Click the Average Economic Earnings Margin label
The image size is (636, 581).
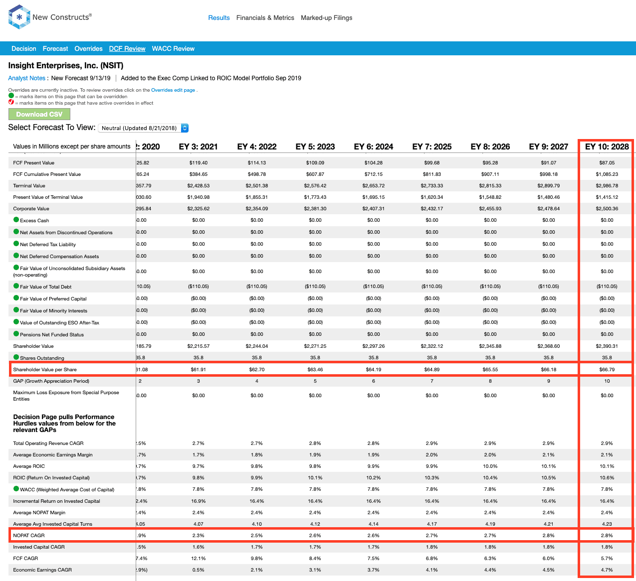point(53,455)
